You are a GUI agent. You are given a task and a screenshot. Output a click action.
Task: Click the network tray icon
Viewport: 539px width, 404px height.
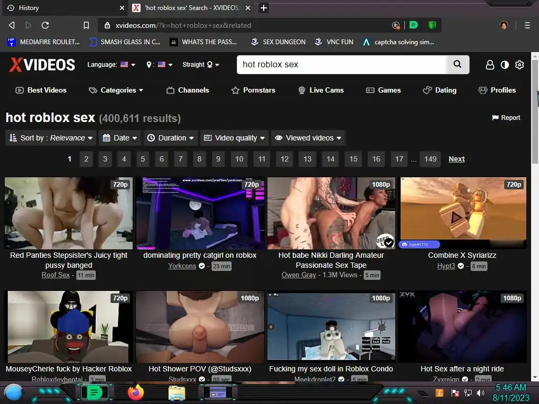467,393
